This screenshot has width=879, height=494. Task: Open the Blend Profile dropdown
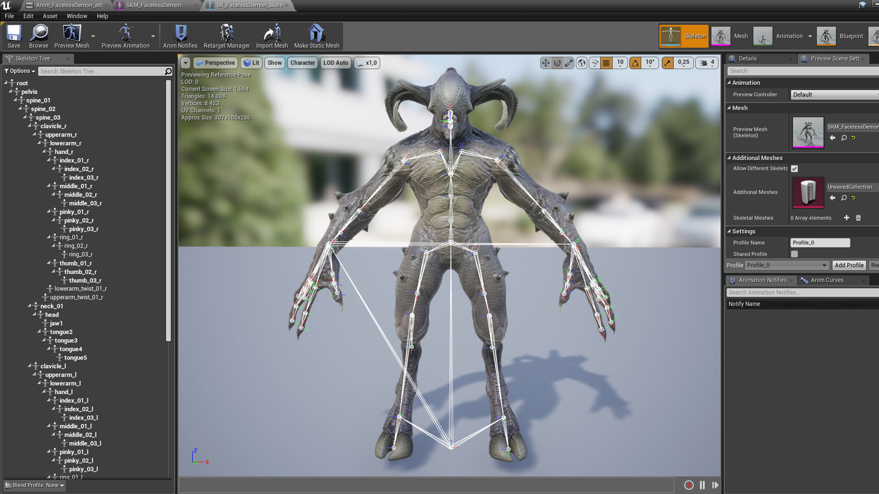(x=34, y=485)
